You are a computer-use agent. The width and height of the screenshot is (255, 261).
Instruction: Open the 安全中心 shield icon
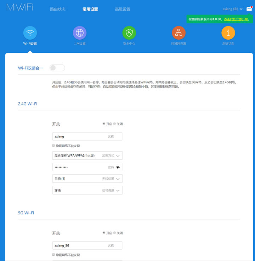click(x=129, y=33)
